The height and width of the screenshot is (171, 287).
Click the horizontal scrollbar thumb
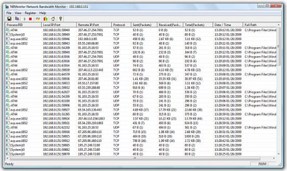[x=135, y=158]
